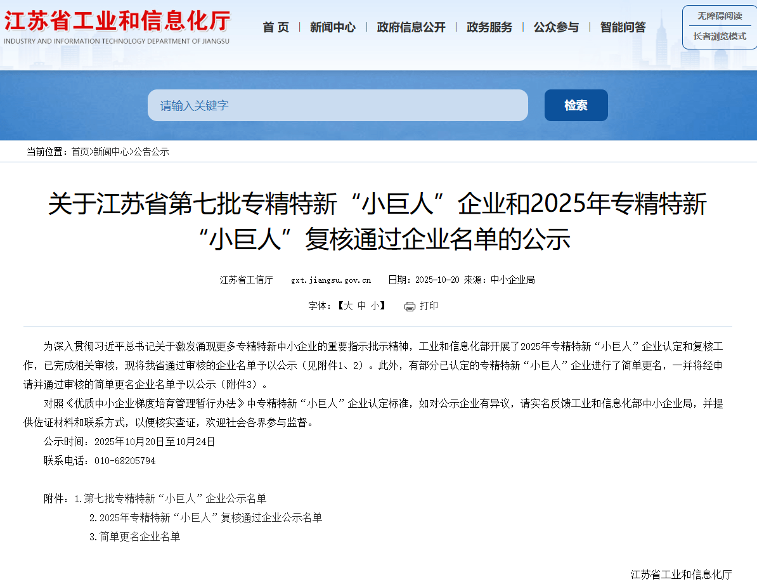This screenshot has width=757, height=584.
Task: Open 公告公示 breadcrumb link
Action: pyautogui.click(x=151, y=152)
